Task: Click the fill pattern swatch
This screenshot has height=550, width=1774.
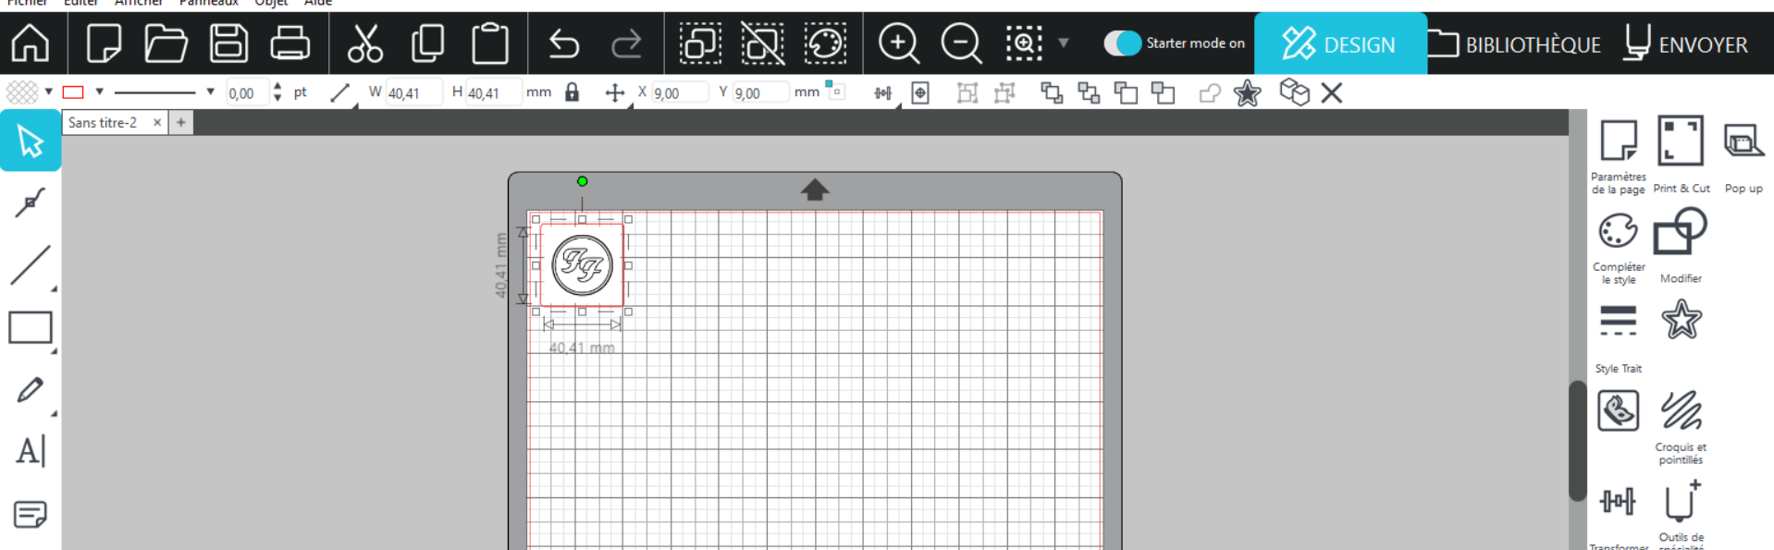Action: click(x=22, y=92)
